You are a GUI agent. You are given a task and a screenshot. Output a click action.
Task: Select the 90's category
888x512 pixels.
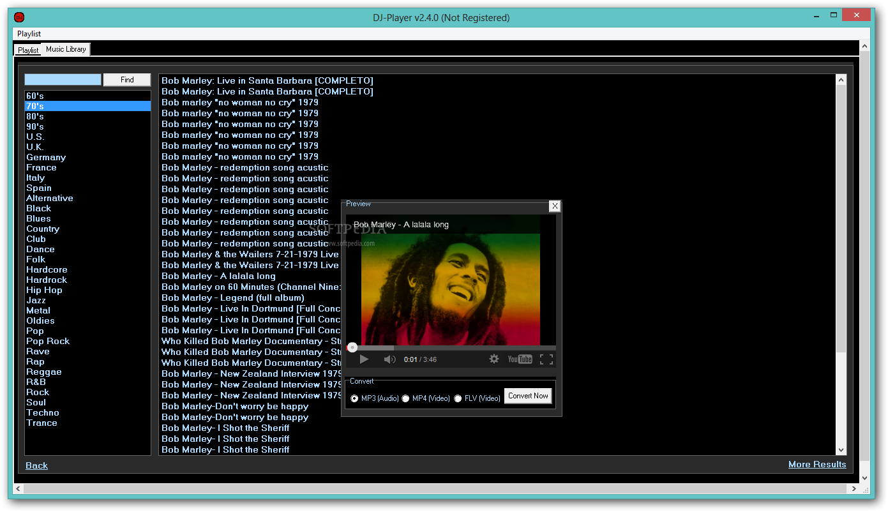click(x=87, y=126)
